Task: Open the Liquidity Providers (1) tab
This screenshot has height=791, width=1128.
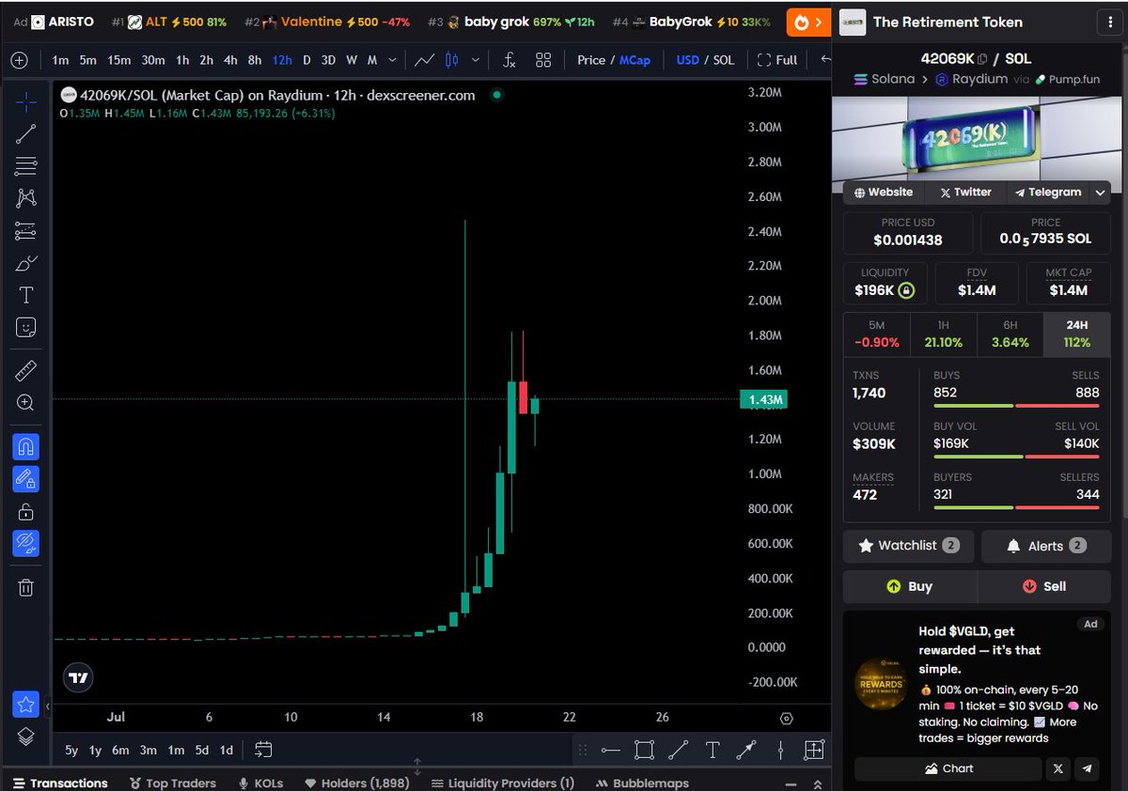Action: pyautogui.click(x=502, y=783)
